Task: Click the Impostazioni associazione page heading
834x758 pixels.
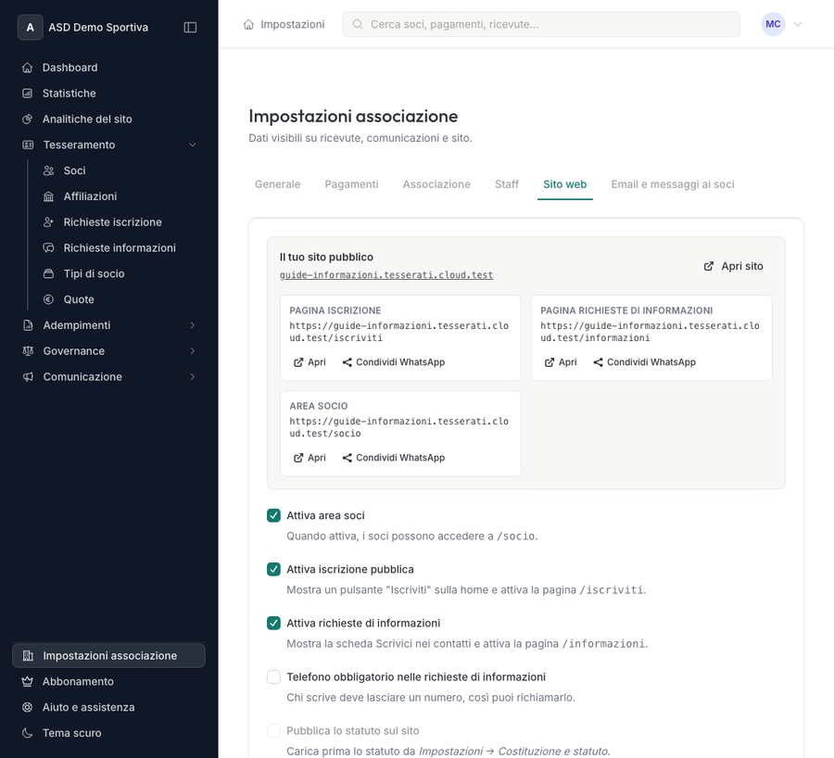Action: pos(353,117)
